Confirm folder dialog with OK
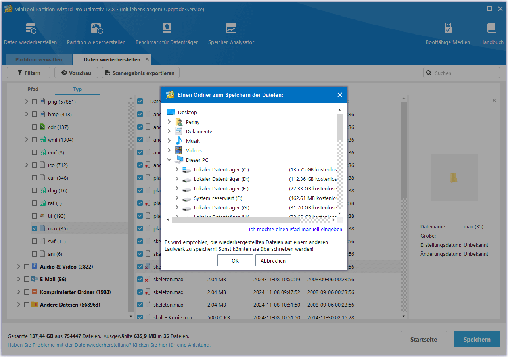This screenshot has width=508, height=357. pyautogui.click(x=235, y=261)
